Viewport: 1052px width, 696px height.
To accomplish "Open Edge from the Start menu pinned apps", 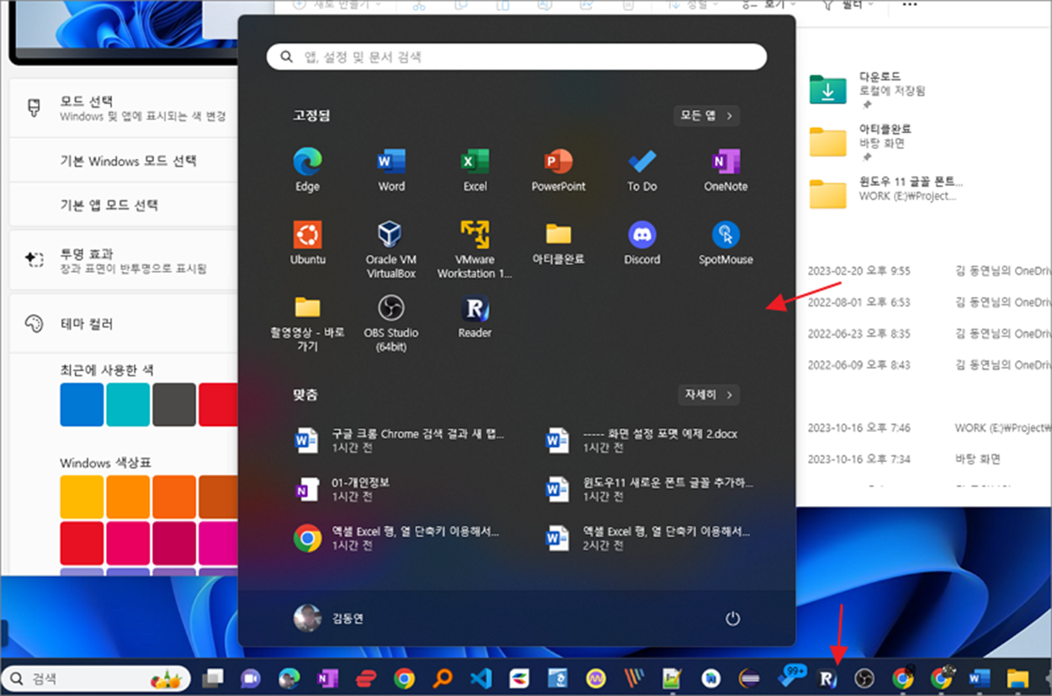I will 307,169.
